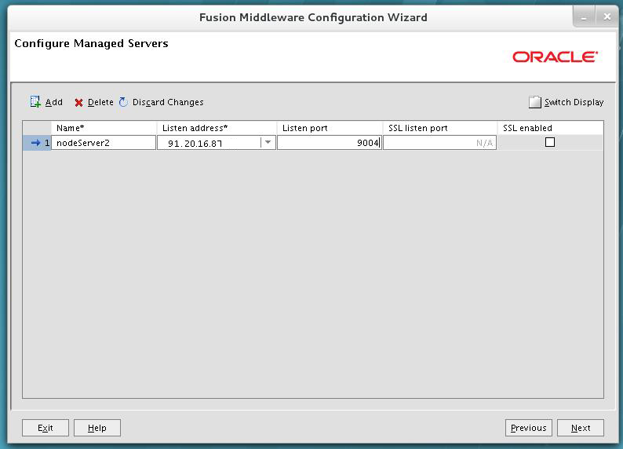Click the Listen port field 9004
The image size is (623, 449).
(x=330, y=143)
